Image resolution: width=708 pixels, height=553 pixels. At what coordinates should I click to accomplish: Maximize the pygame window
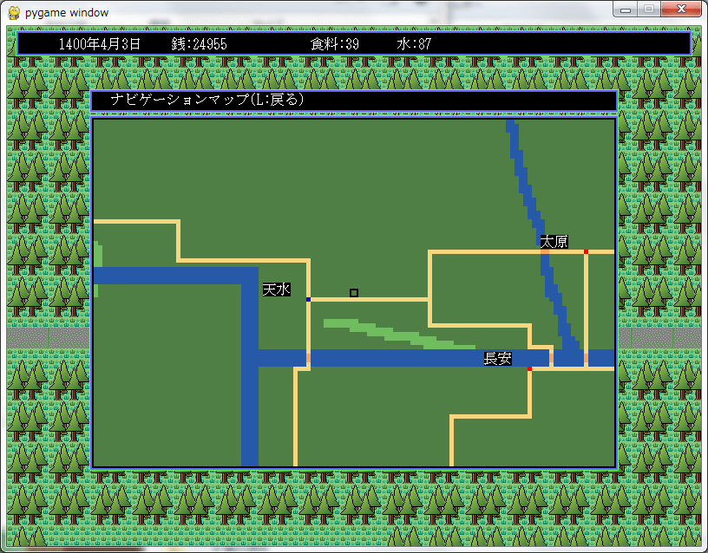649,9
